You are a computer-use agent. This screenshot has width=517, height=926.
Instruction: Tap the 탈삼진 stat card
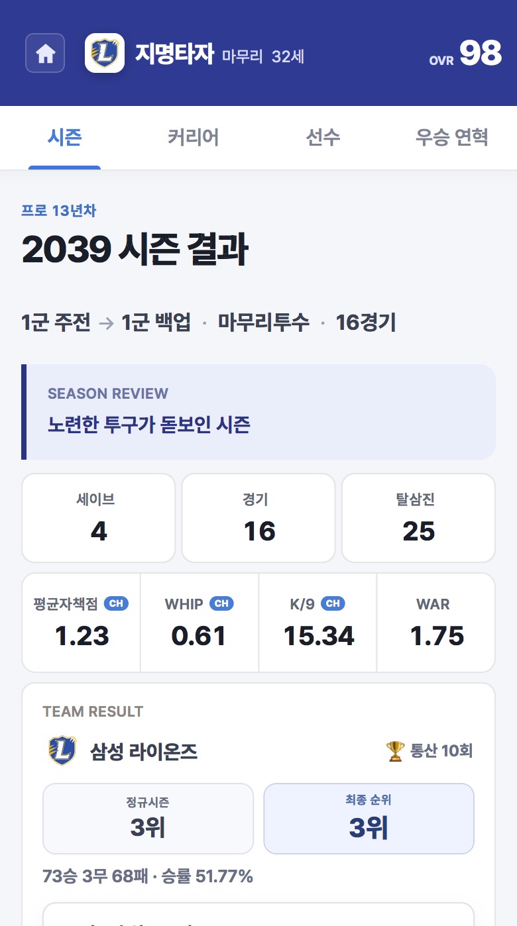[x=418, y=518]
